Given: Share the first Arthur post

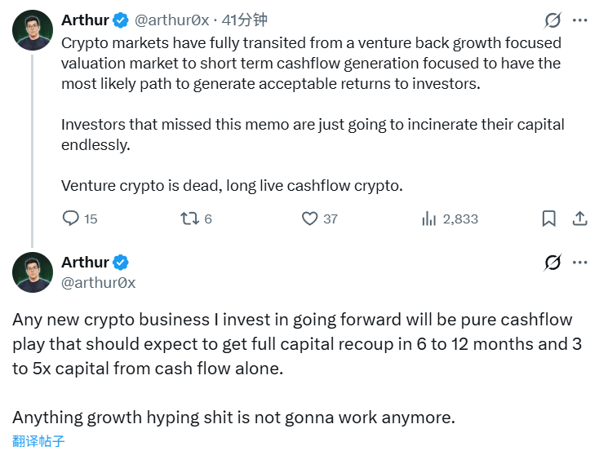Looking at the screenshot, I should tap(579, 219).
